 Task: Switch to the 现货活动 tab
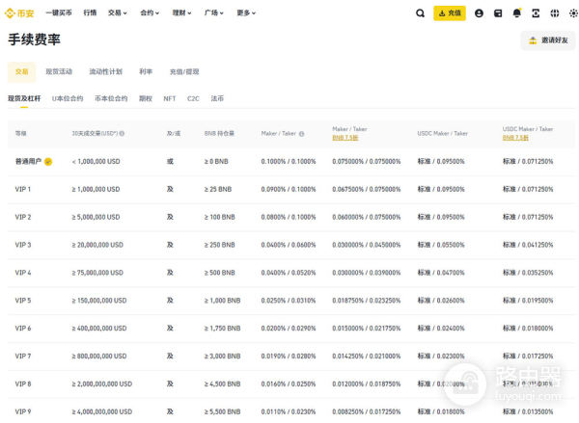[59, 72]
